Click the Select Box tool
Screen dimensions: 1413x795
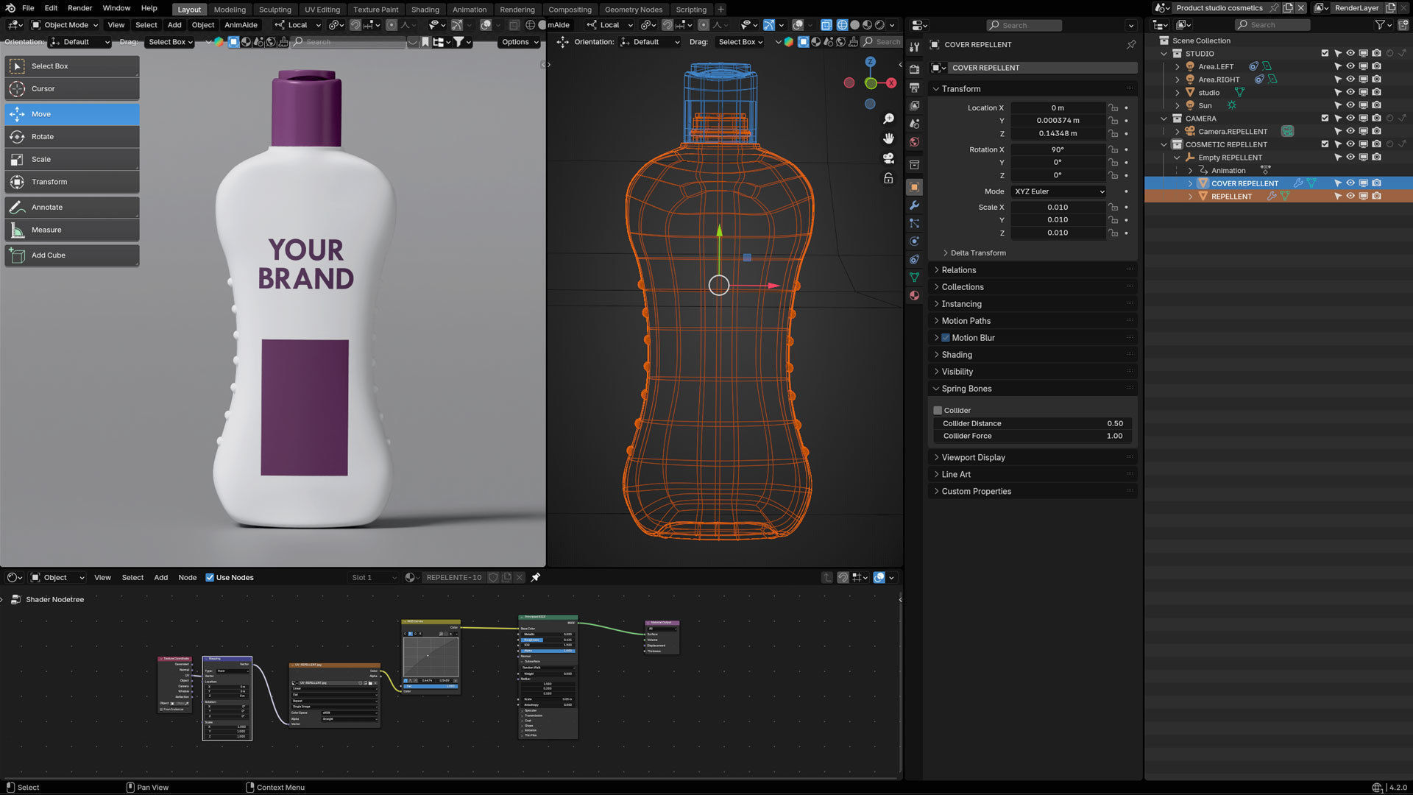[71, 66]
